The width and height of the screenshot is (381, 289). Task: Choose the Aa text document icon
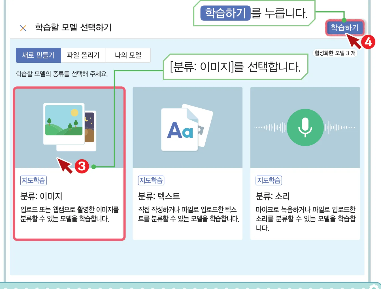click(x=187, y=127)
